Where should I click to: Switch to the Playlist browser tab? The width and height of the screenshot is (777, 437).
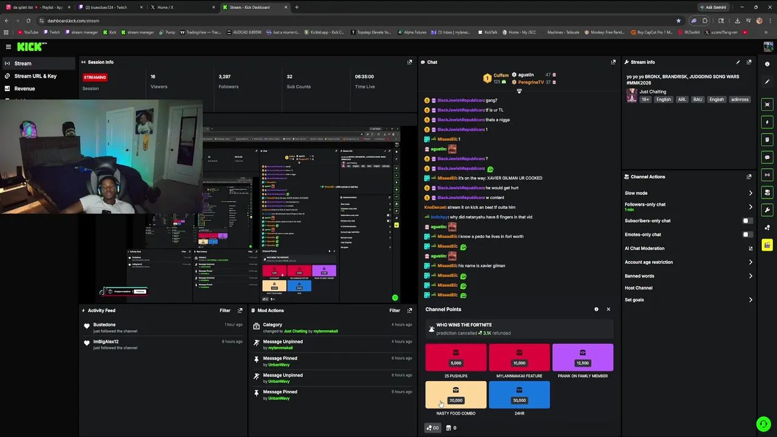(38, 7)
